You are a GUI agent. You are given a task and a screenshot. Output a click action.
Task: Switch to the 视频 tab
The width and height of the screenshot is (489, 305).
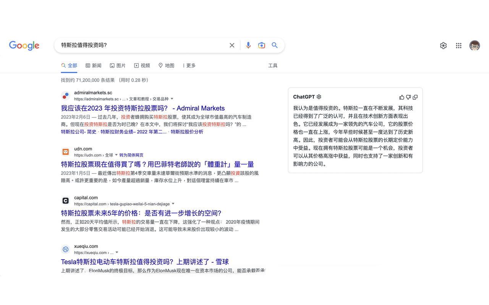click(x=142, y=66)
